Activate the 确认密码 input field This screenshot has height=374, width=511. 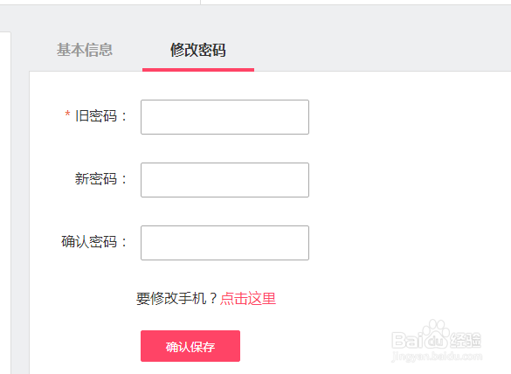click(224, 243)
